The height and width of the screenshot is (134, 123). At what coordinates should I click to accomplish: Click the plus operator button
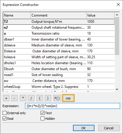[x=6, y=98]
